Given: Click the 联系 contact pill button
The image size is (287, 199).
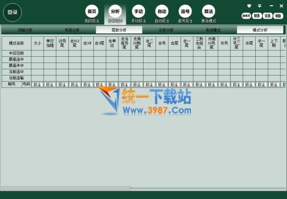Looking at the screenshot, I should (257, 16).
